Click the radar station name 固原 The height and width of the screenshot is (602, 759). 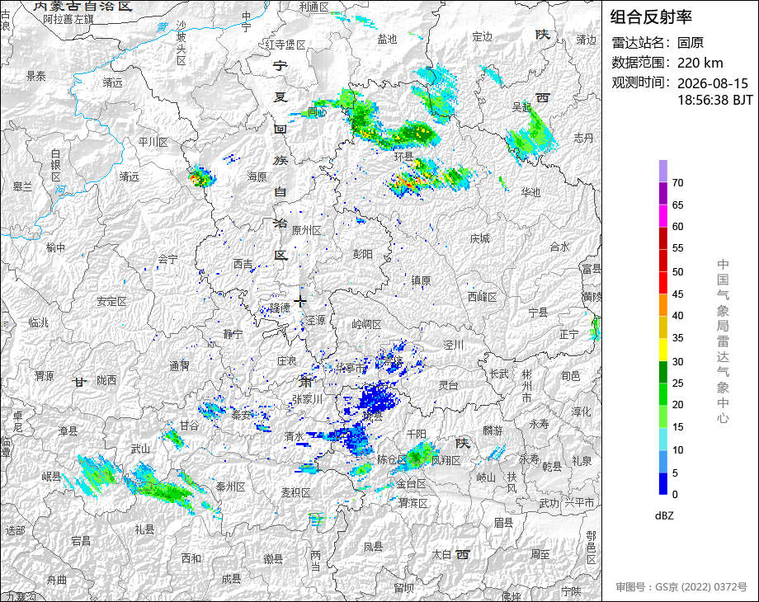click(691, 43)
